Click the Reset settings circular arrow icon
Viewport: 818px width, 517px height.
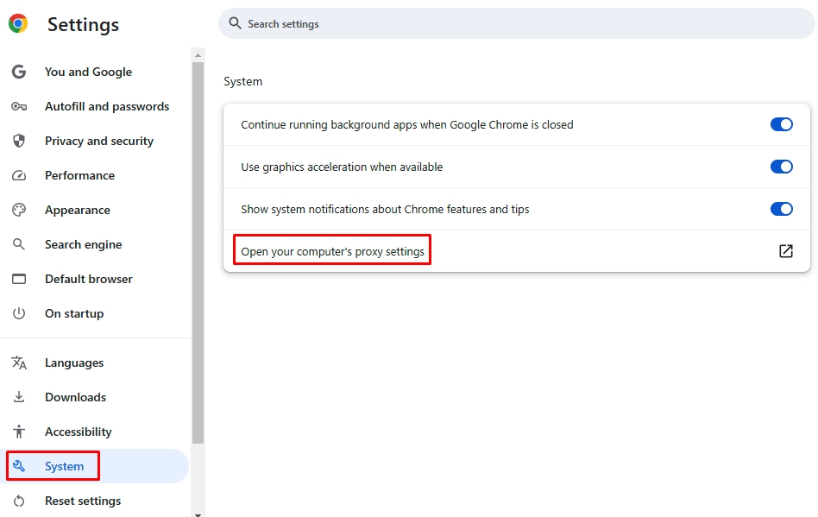(19, 501)
